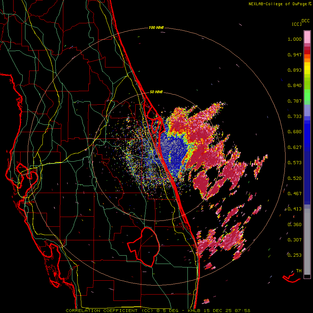The image size is (313, 313).
Task: Select the 0.467 legend value
Action: pyautogui.click(x=295, y=194)
